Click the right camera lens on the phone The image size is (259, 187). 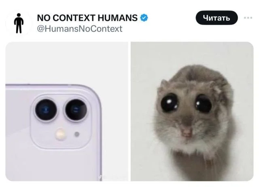[76, 109]
